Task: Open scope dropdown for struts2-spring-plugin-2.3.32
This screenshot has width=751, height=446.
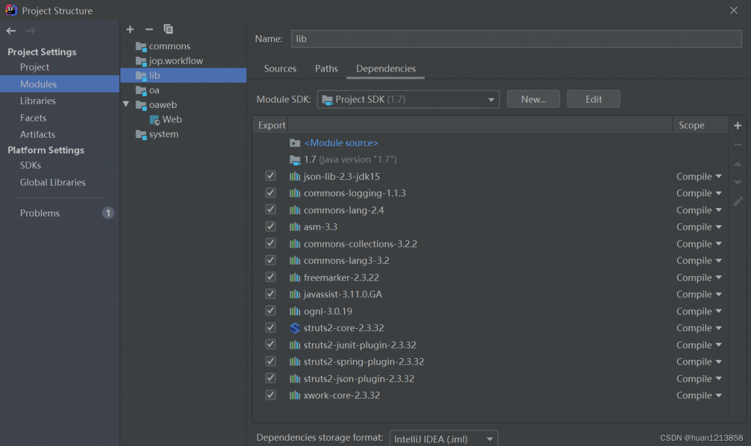Action: [x=699, y=362]
